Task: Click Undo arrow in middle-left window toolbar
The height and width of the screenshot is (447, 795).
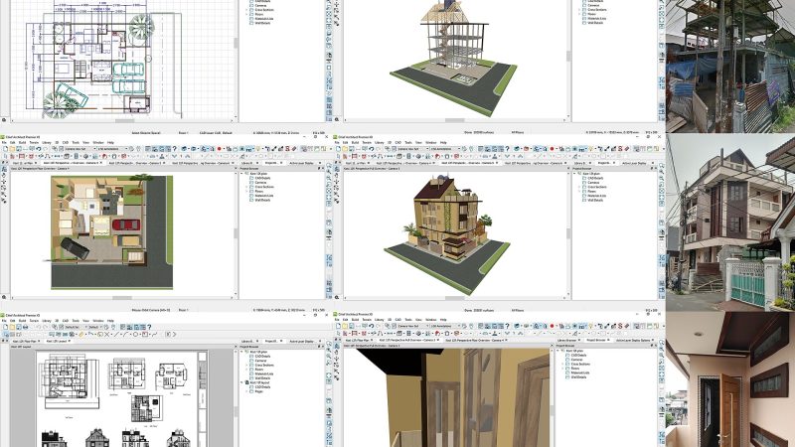Action: [x=39, y=148]
